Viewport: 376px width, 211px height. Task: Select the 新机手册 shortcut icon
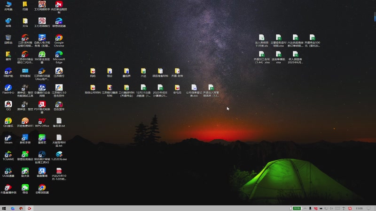pos(25,139)
